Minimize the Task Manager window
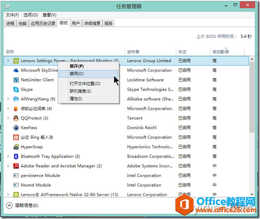This screenshot has width=260, height=219. click(x=226, y=6)
